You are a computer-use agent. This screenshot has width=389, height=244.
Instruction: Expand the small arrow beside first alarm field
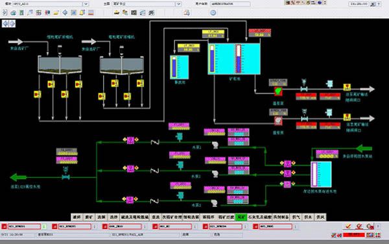click(44, 226)
